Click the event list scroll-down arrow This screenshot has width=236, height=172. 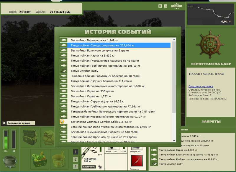point(174,140)
